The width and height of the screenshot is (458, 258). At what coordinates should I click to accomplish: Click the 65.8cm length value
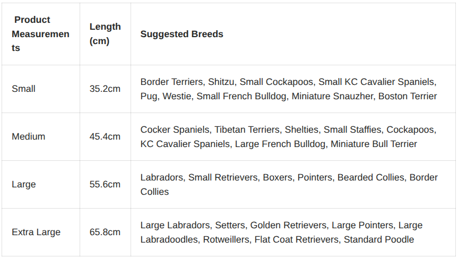(105, 232)
